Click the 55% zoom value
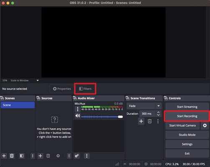Screen dimensions: 210x167 5,81
